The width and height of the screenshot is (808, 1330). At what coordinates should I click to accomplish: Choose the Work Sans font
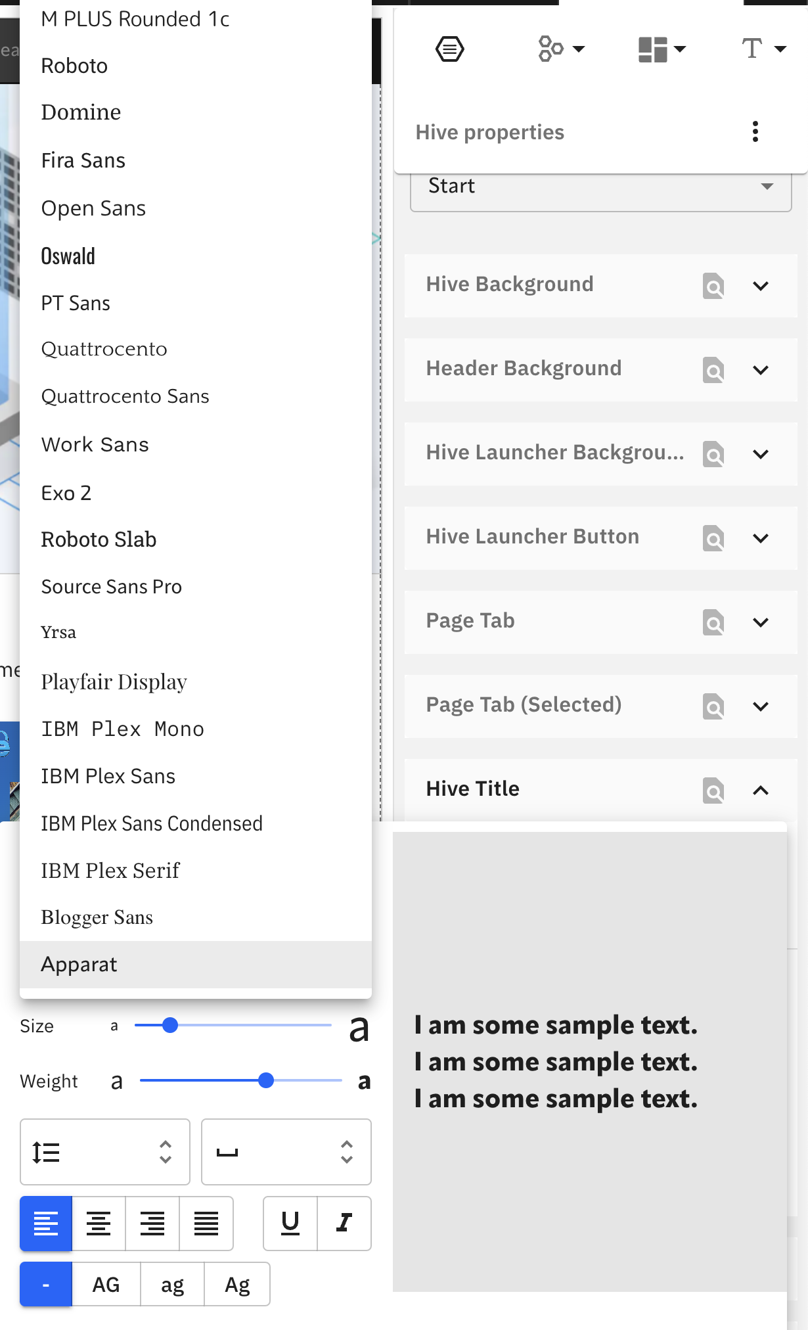click(196, 444)
